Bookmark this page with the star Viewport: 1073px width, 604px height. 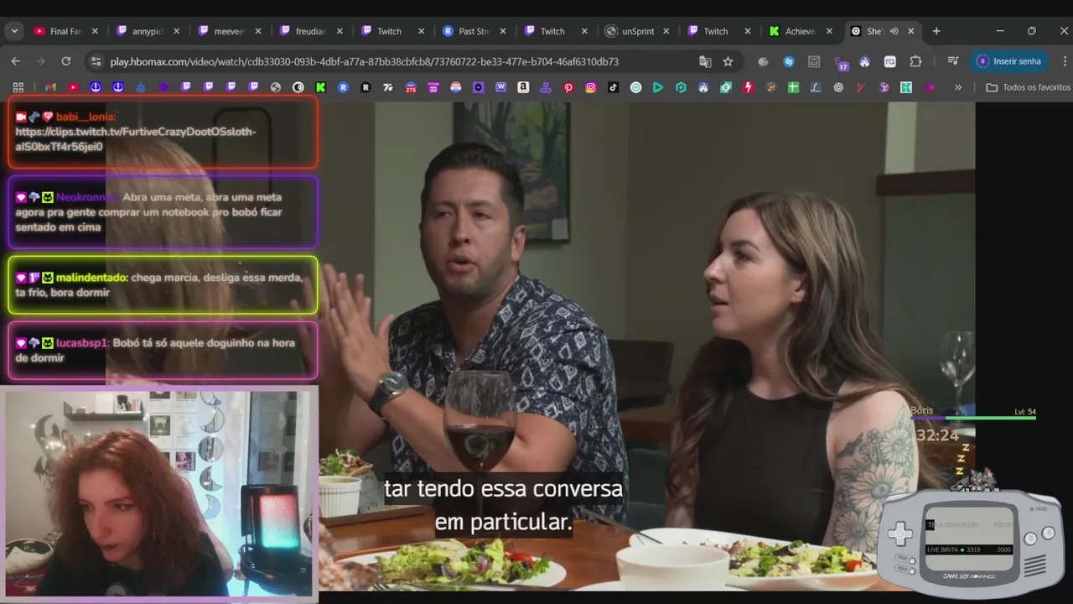tap(728, 61)
